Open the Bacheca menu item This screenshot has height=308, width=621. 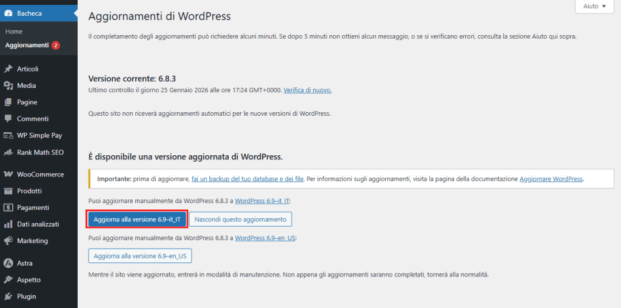(39, 13)
